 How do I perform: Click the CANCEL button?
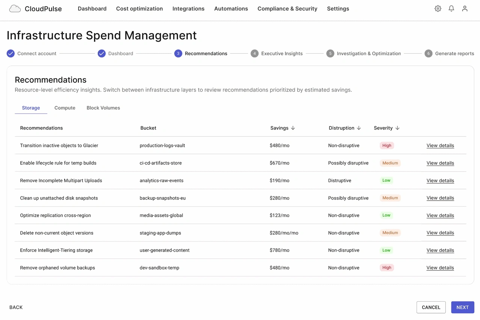click(431, 307)
